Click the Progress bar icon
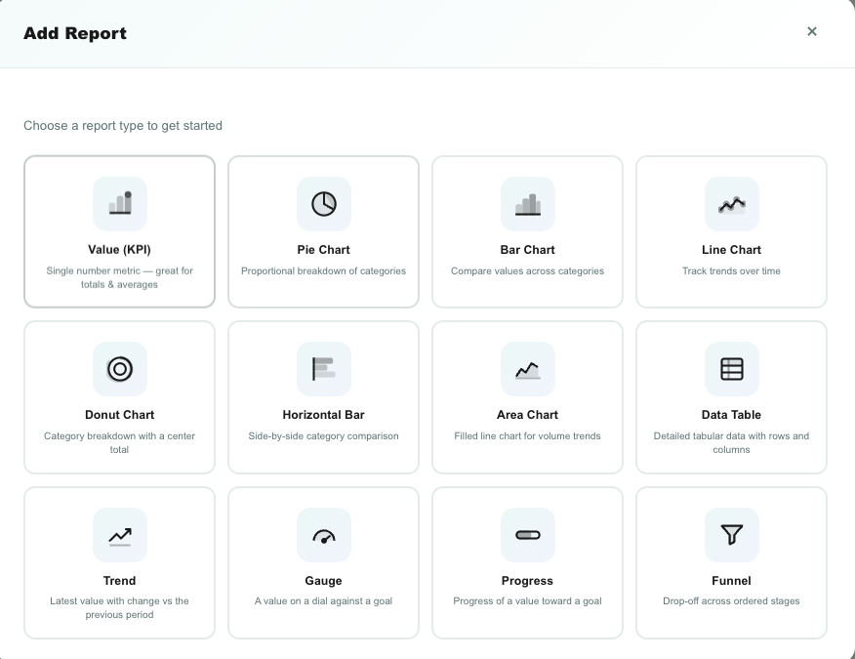Screen dimensions: 855x659 527,535
